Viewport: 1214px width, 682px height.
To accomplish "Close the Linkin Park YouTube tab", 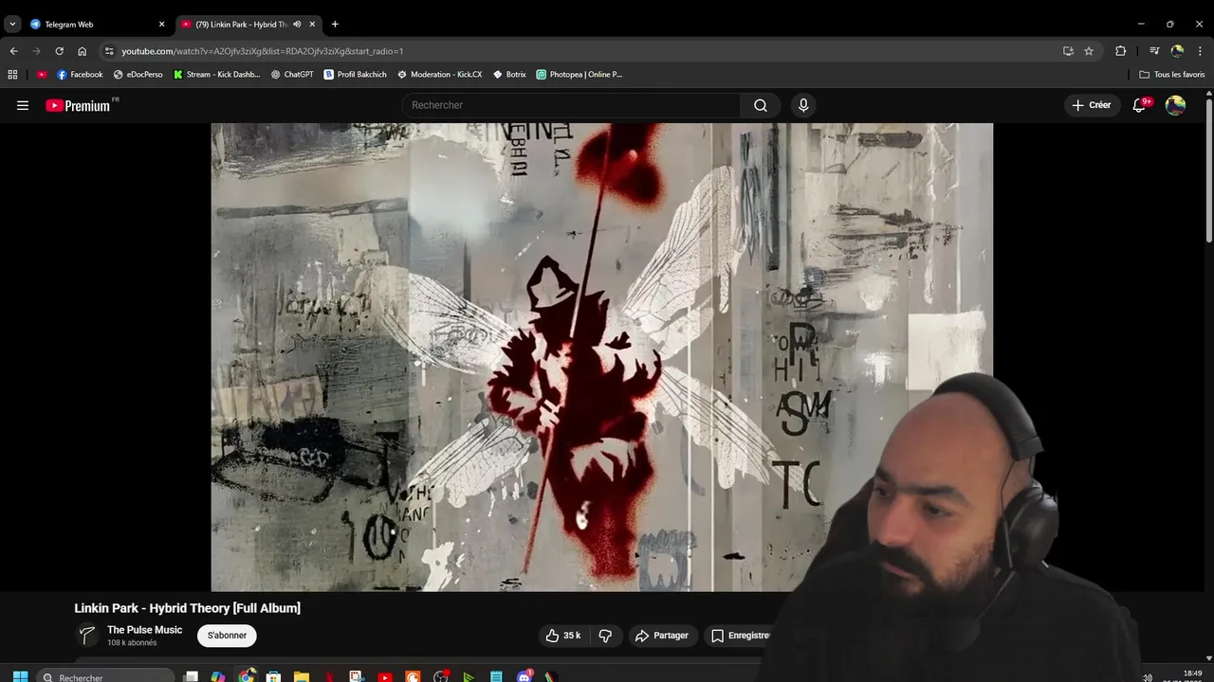I will click(x=312, y=24).
